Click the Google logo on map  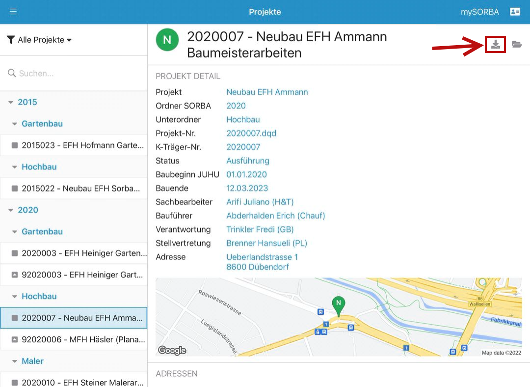(x=172, y=350)
